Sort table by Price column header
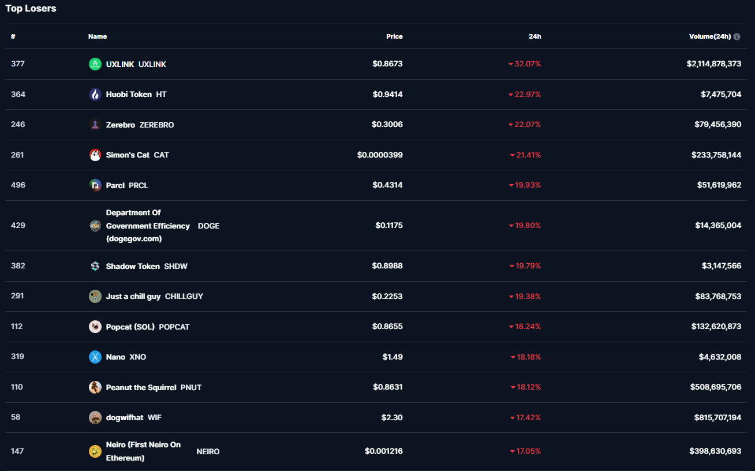Image resolution: width=755 pixels, height=471 pixels. [x=394, y=36]
